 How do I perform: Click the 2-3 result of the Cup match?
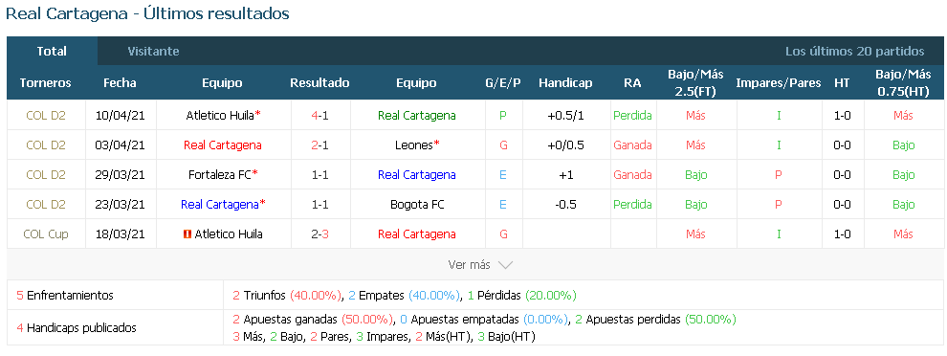(319, 234)
